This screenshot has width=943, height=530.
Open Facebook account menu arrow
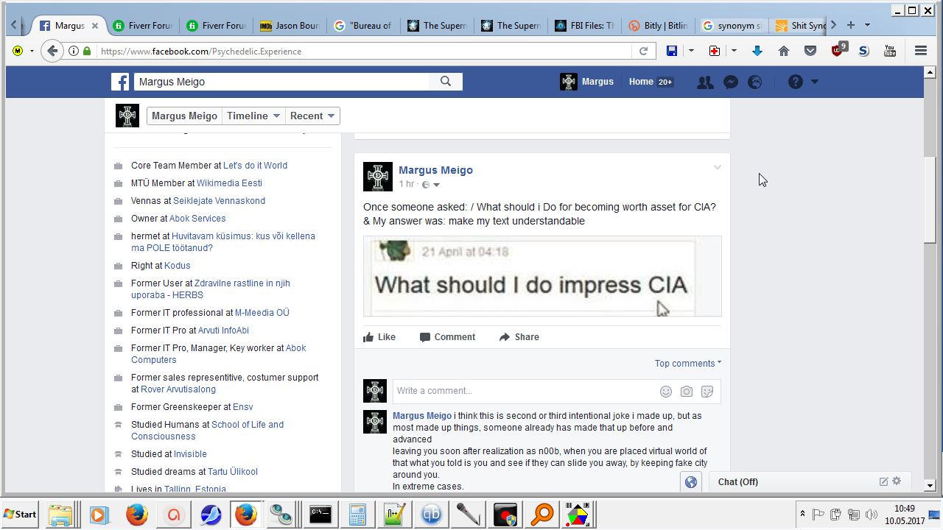[x=815, y=82]
